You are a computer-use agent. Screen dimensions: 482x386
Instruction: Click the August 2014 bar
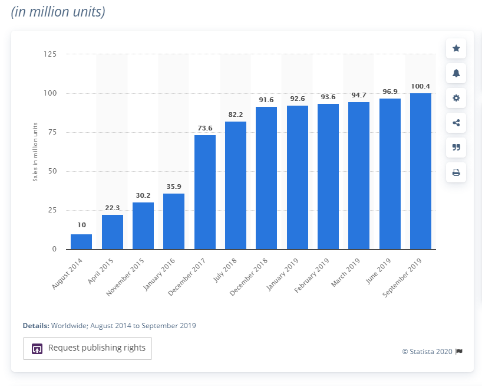(x=81, y=241)
